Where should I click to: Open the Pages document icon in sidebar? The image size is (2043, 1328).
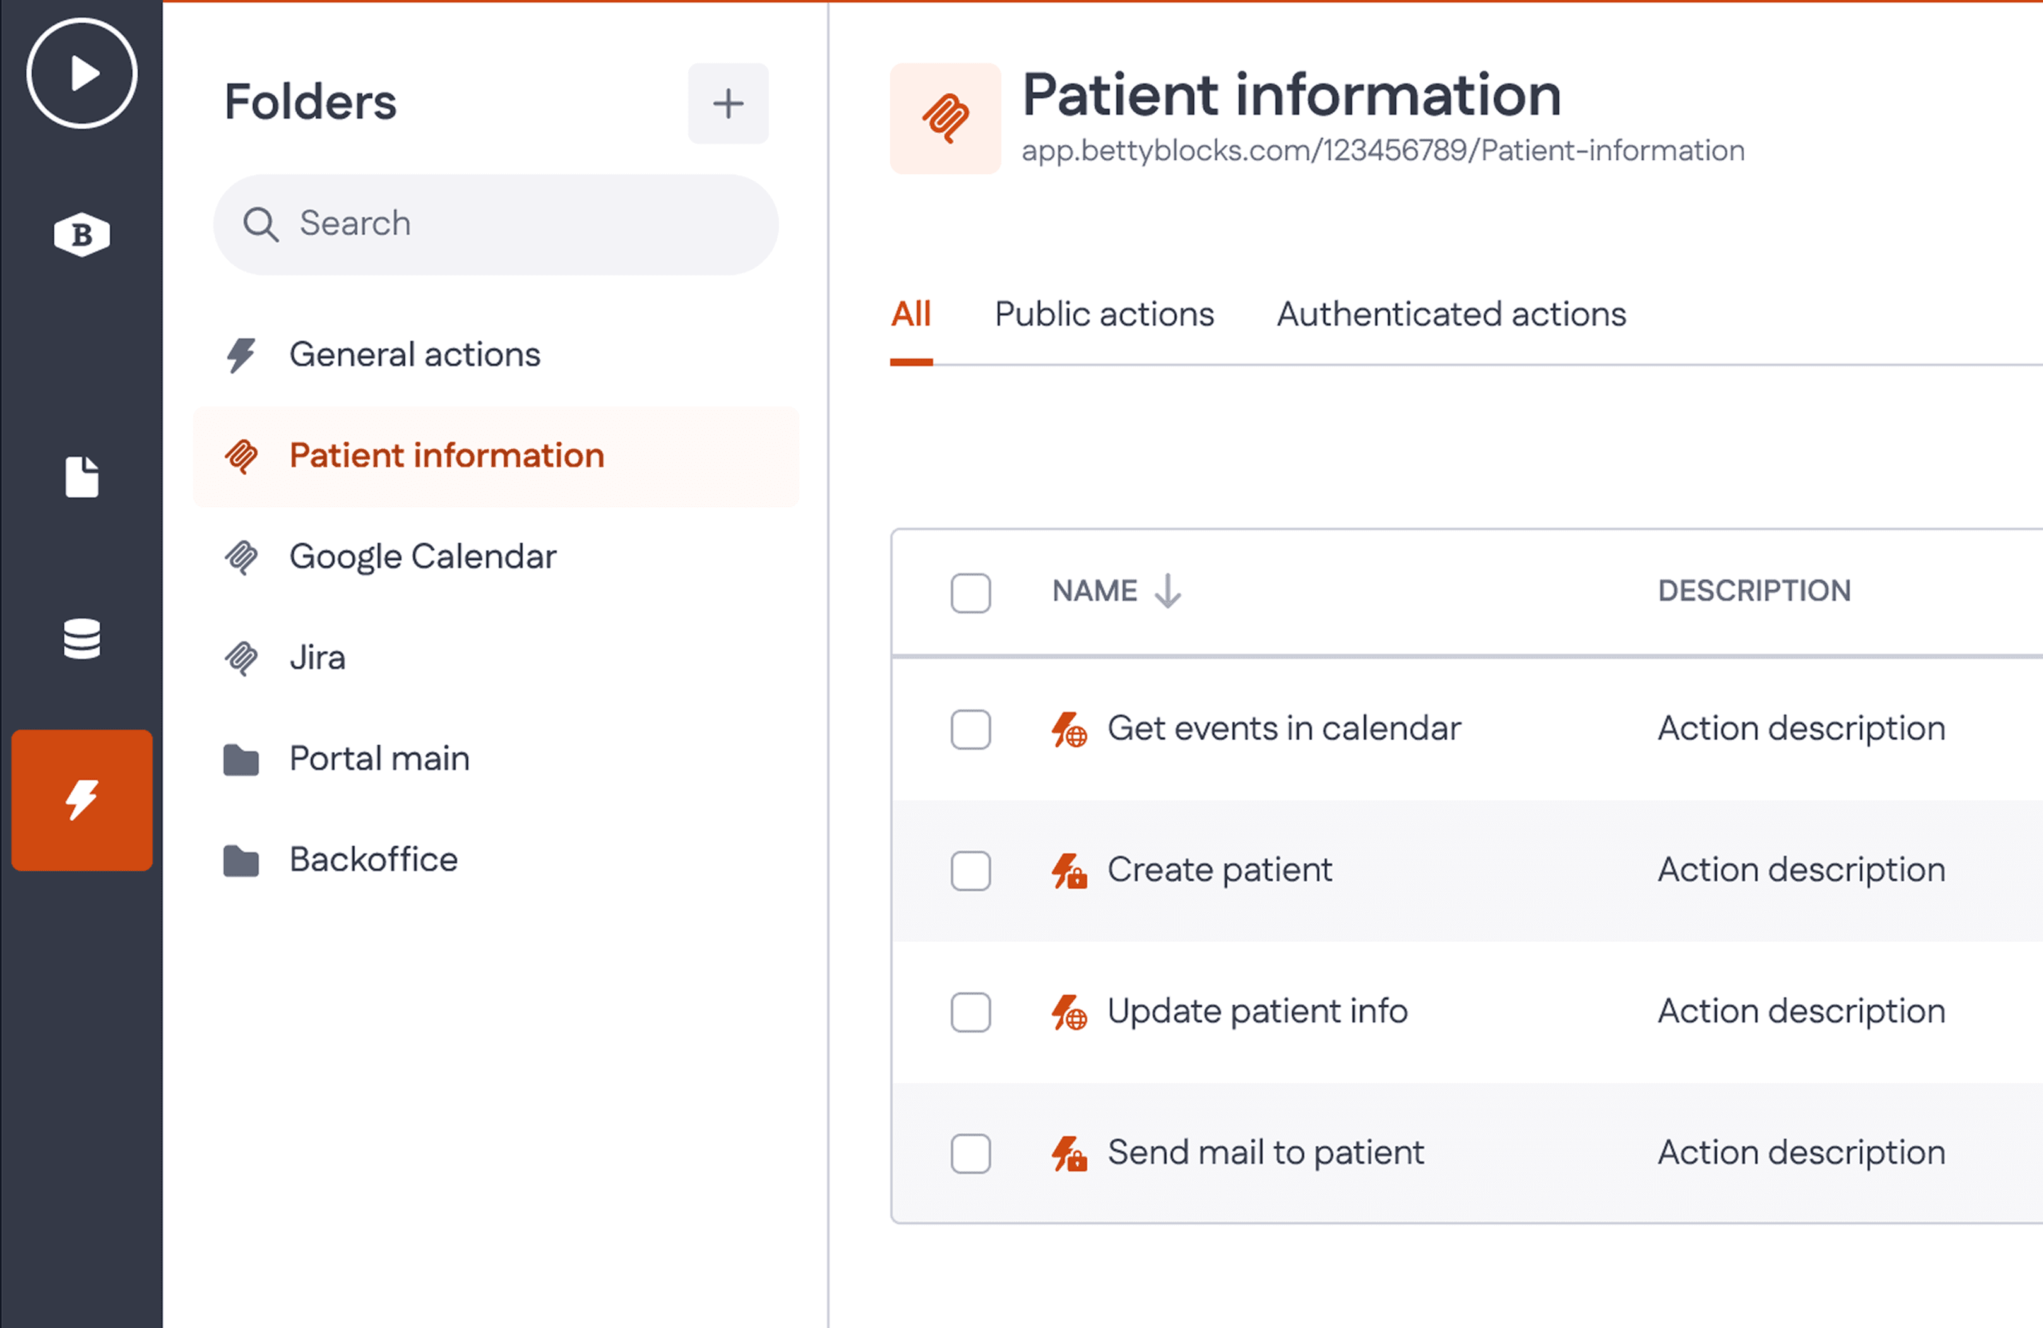81,477
